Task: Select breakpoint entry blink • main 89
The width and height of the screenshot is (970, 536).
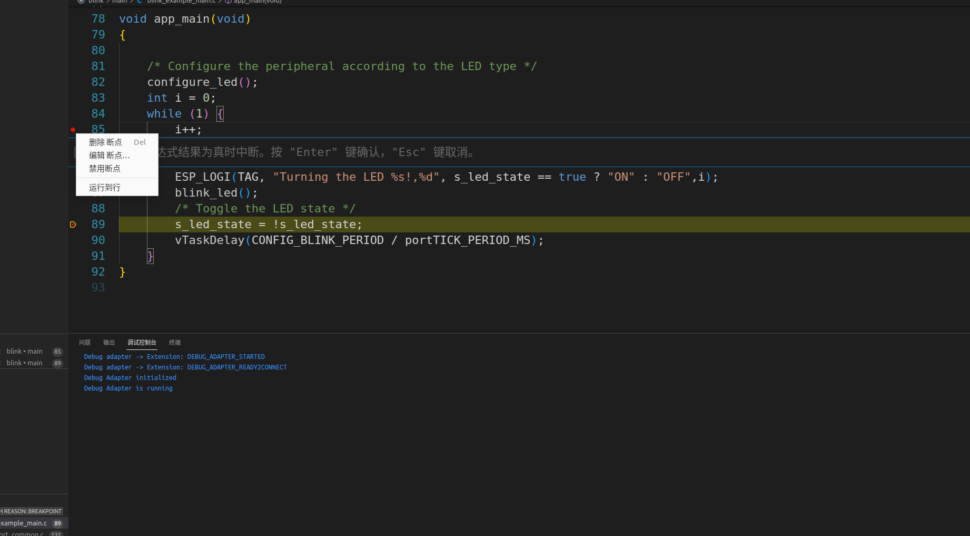Action: tap(32, 363)
